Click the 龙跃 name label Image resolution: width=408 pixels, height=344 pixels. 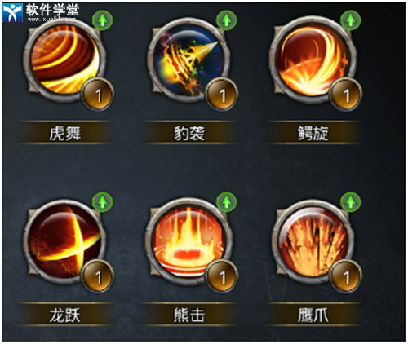(x=65, y=315)
